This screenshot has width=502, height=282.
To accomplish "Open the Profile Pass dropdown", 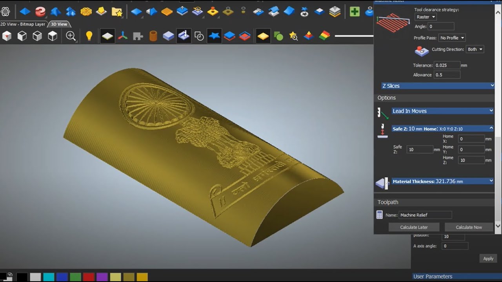I will pos(452,38).
